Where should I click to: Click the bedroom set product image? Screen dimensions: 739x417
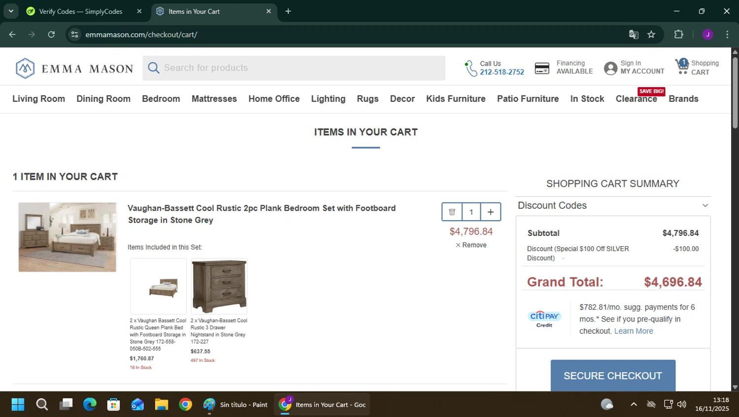67,237
